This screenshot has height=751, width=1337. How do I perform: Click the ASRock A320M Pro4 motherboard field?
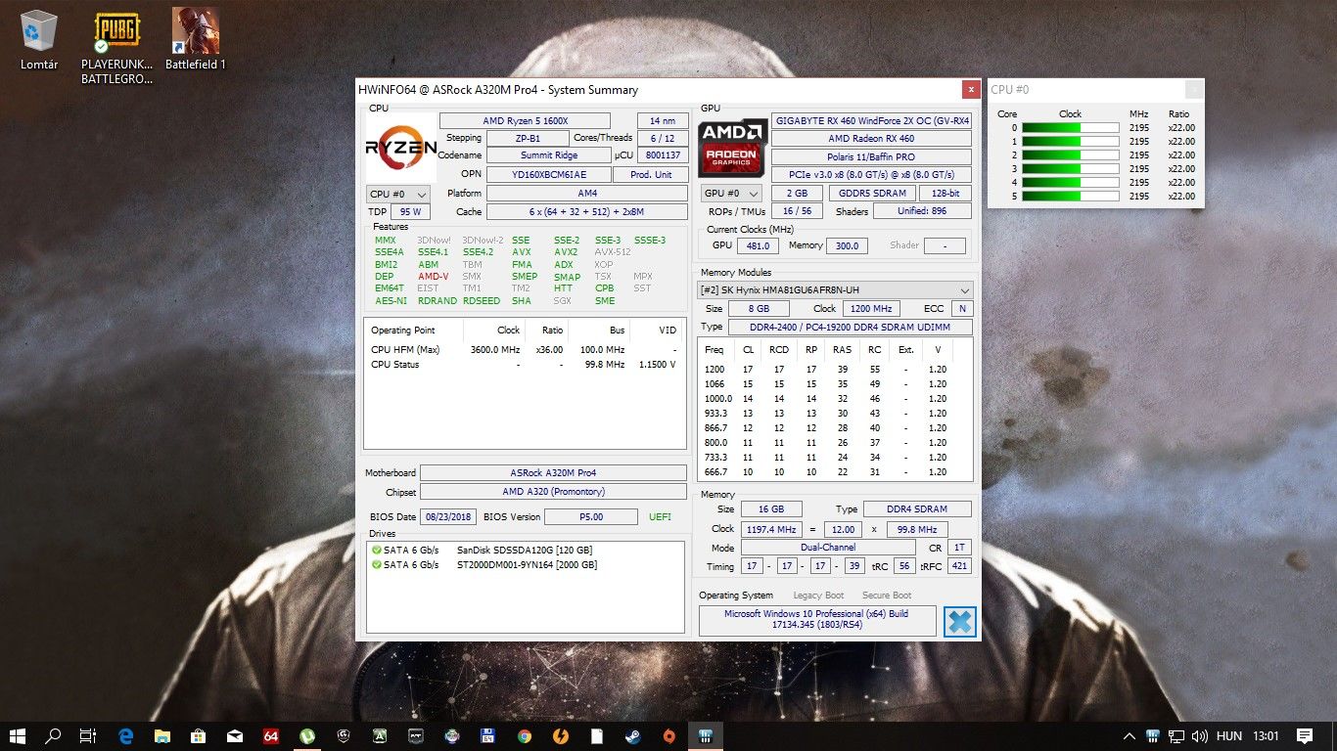point(553,473)
